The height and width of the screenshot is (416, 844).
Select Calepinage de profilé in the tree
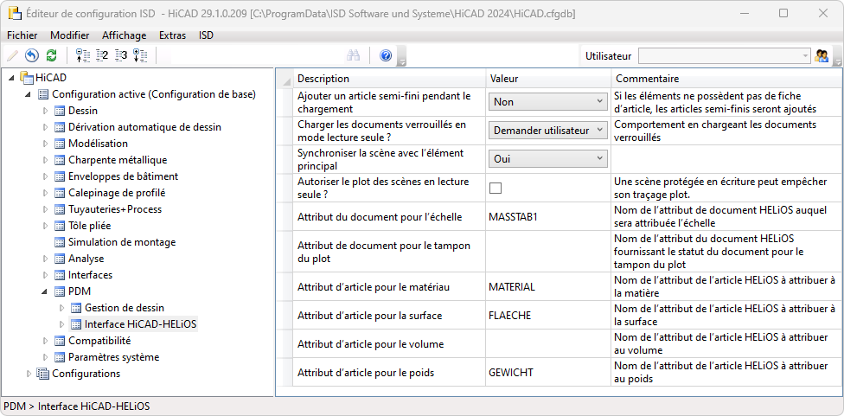(117, 193)
